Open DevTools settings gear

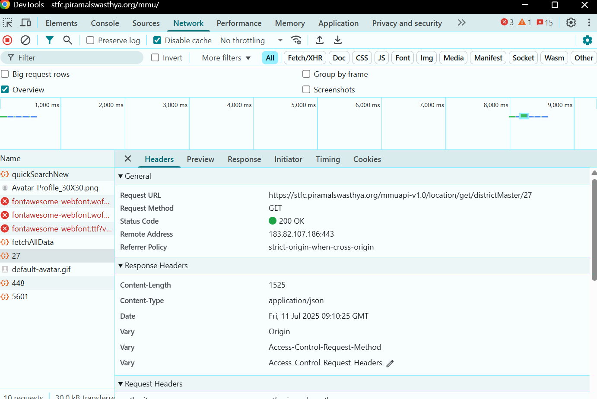(x=571, y=22)
